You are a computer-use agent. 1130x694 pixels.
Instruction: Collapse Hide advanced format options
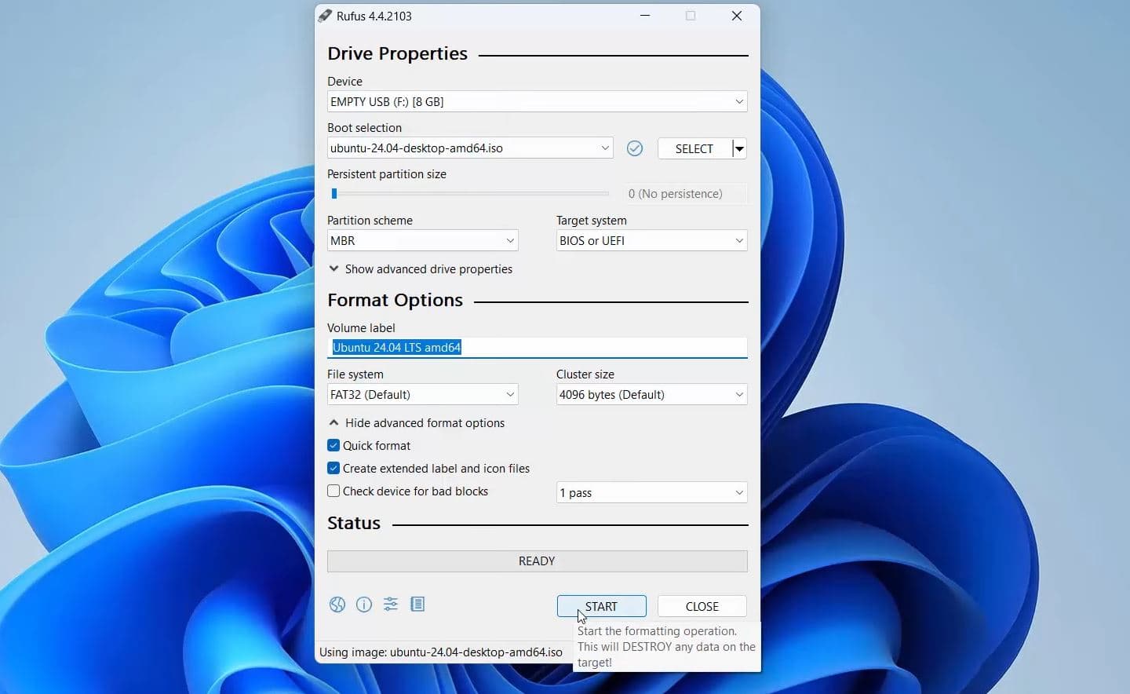tap(416, 423)
